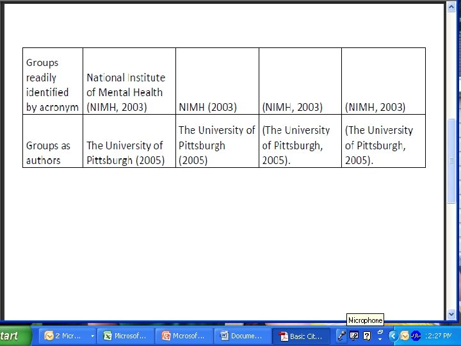Open the language bar speech tools icon

(x=354, y=335)
